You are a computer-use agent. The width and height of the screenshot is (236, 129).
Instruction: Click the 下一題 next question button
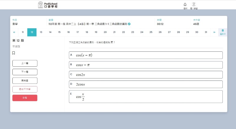tap(25, 72)
